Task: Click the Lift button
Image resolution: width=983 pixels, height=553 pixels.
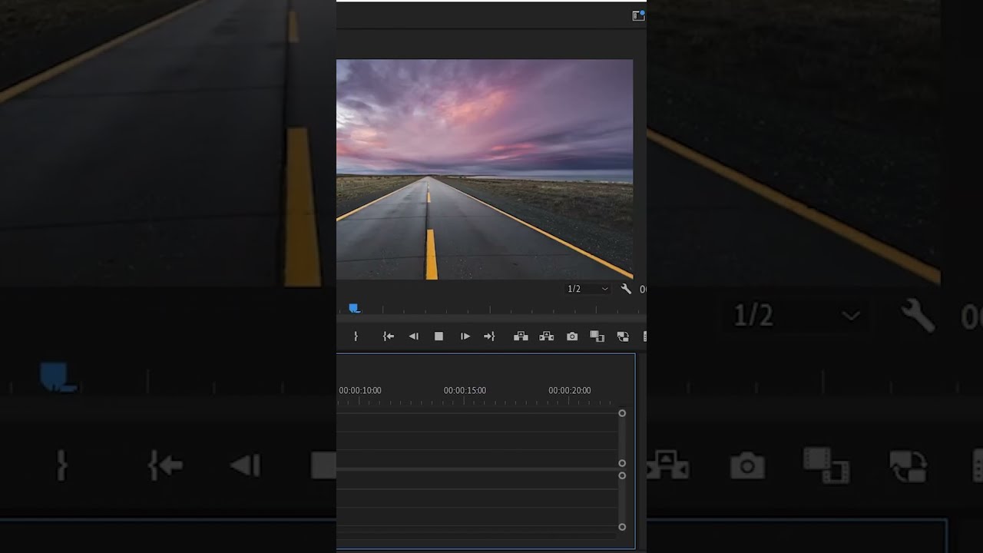Action: point(521,336)
